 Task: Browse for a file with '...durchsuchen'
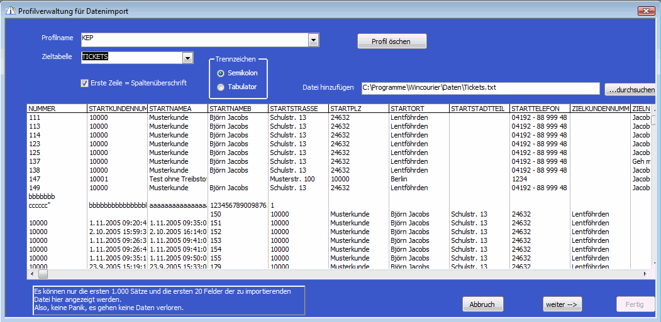click(x=630, y=90)
